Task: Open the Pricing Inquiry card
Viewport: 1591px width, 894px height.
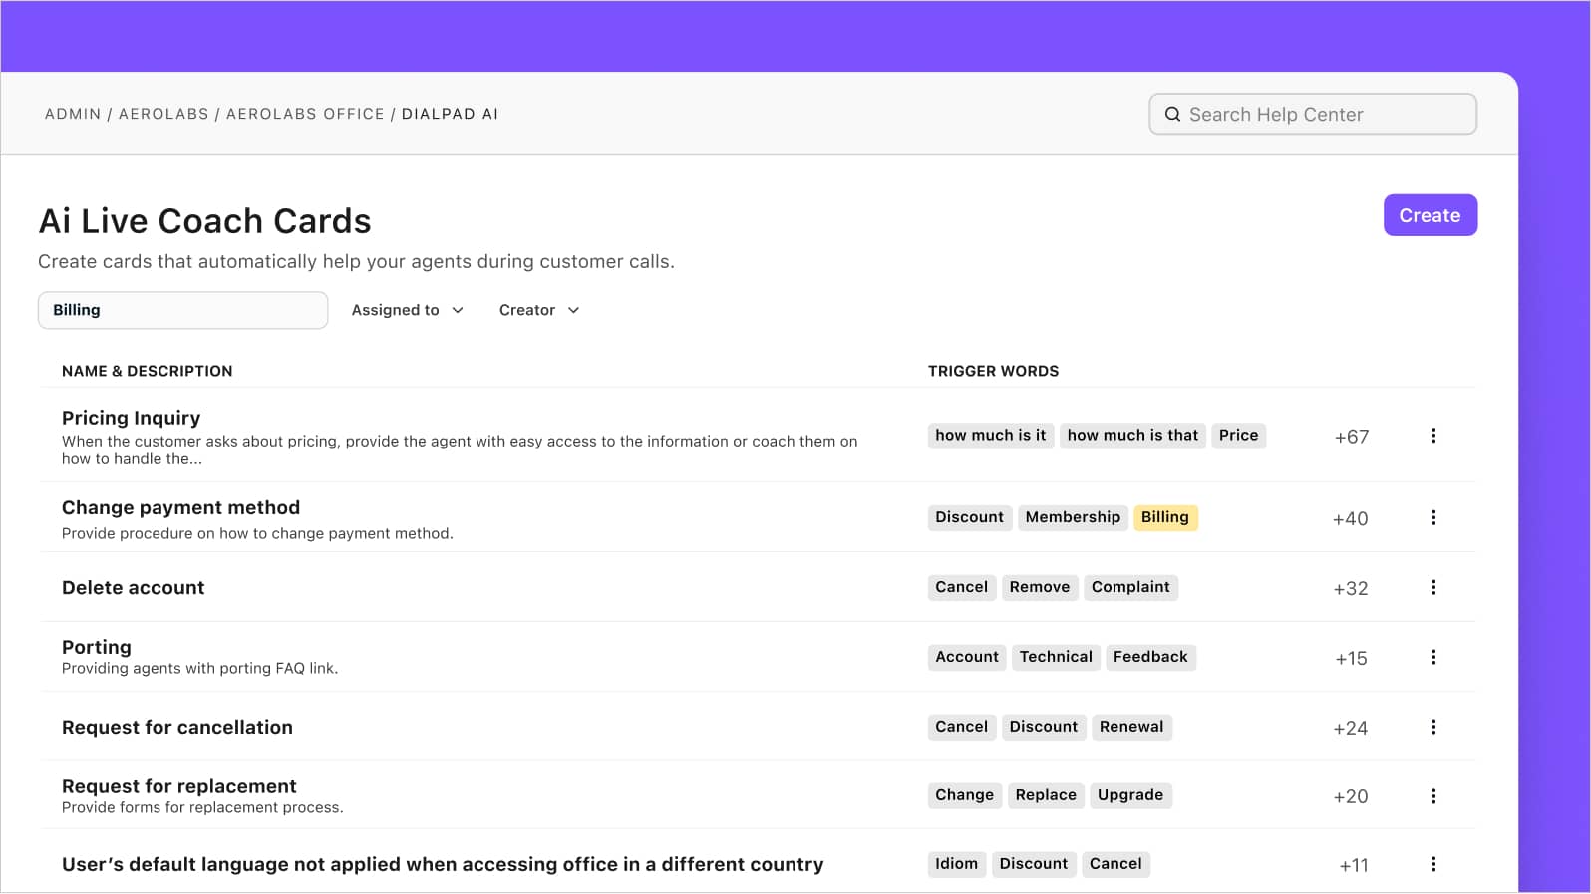Action: [x=132, y=418]
